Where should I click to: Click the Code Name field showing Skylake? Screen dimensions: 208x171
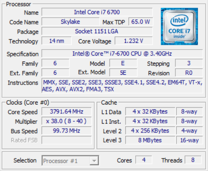point(70,22)
